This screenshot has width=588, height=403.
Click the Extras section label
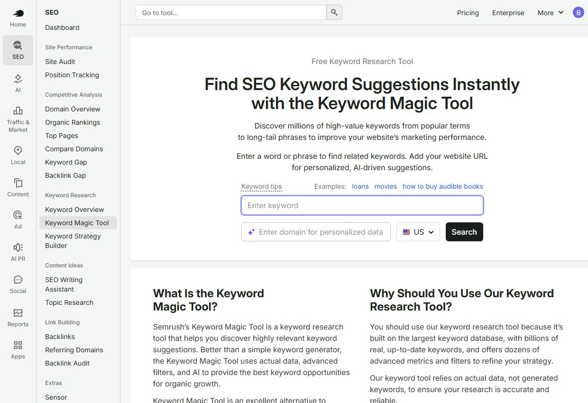[54, 383]
